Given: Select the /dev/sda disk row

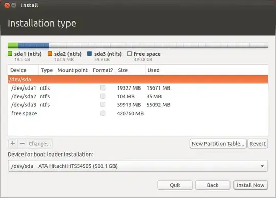Looking at the screenshot, I should coord(138,79).
